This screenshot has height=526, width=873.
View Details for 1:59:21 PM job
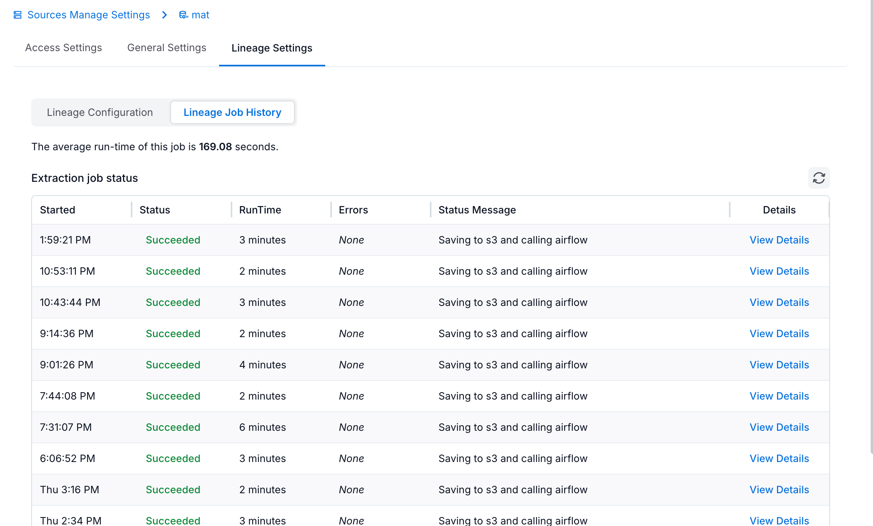[779, 240]
